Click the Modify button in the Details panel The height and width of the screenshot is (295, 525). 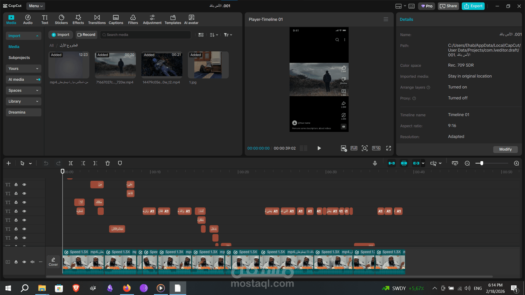point(505,149)
